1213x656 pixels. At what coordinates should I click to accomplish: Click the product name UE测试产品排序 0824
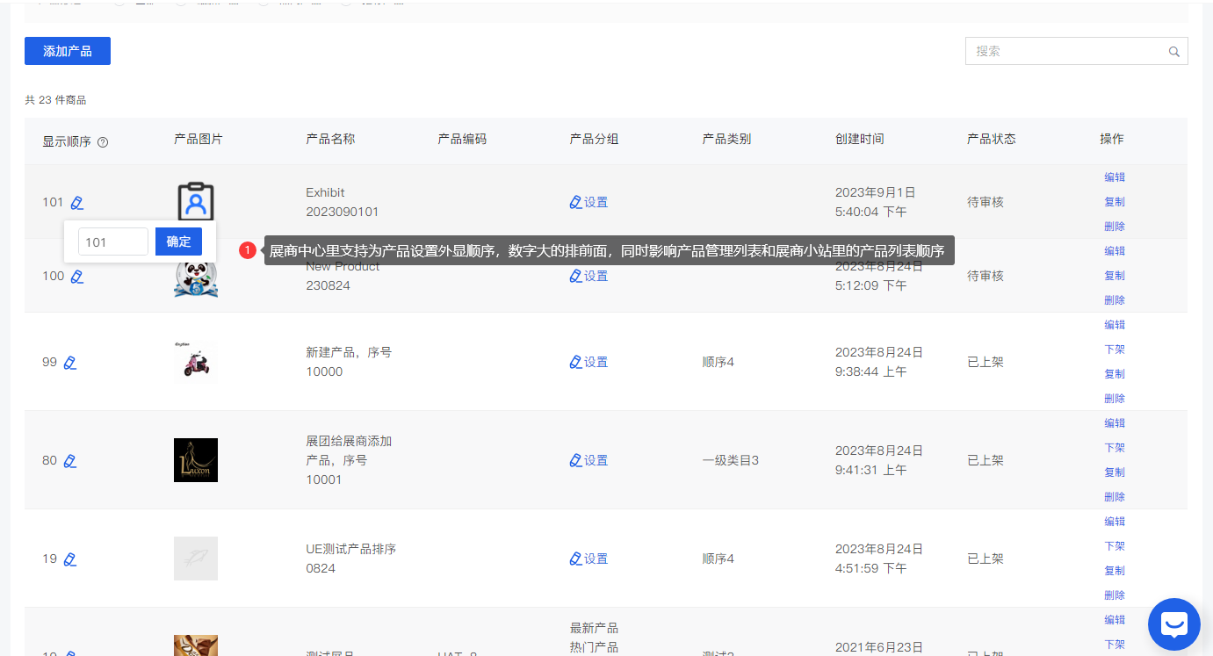[351, 559]
